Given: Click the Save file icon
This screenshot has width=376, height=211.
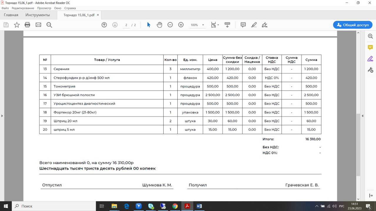Looking at the screenshot, I should [x=6, y=25].
